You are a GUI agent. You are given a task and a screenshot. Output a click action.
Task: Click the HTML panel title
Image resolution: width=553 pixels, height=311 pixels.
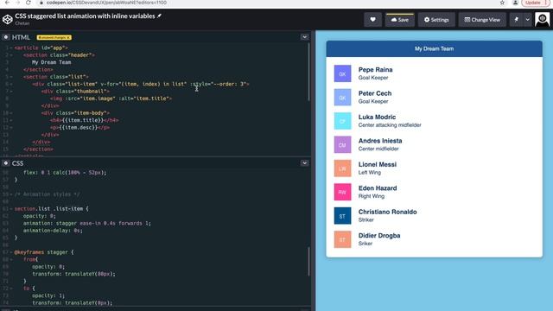[21, 37]
